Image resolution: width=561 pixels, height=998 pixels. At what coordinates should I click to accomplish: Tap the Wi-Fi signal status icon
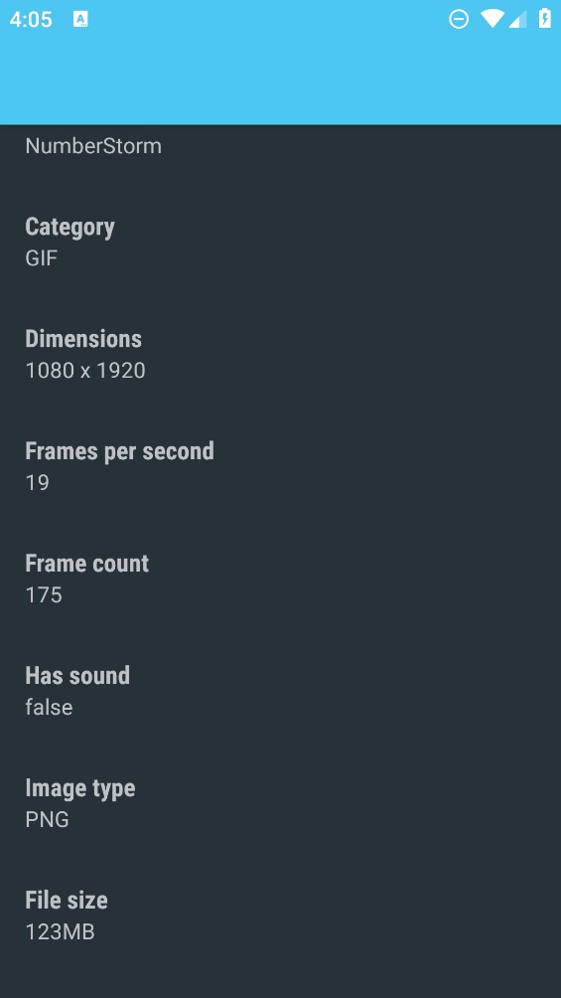[x=492, y=19]
